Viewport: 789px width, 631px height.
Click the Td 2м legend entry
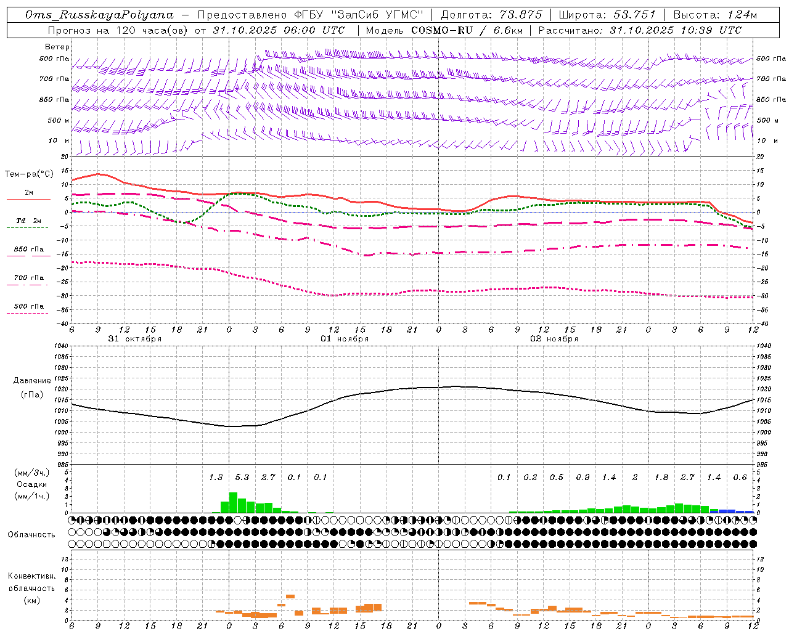point(29,221)
